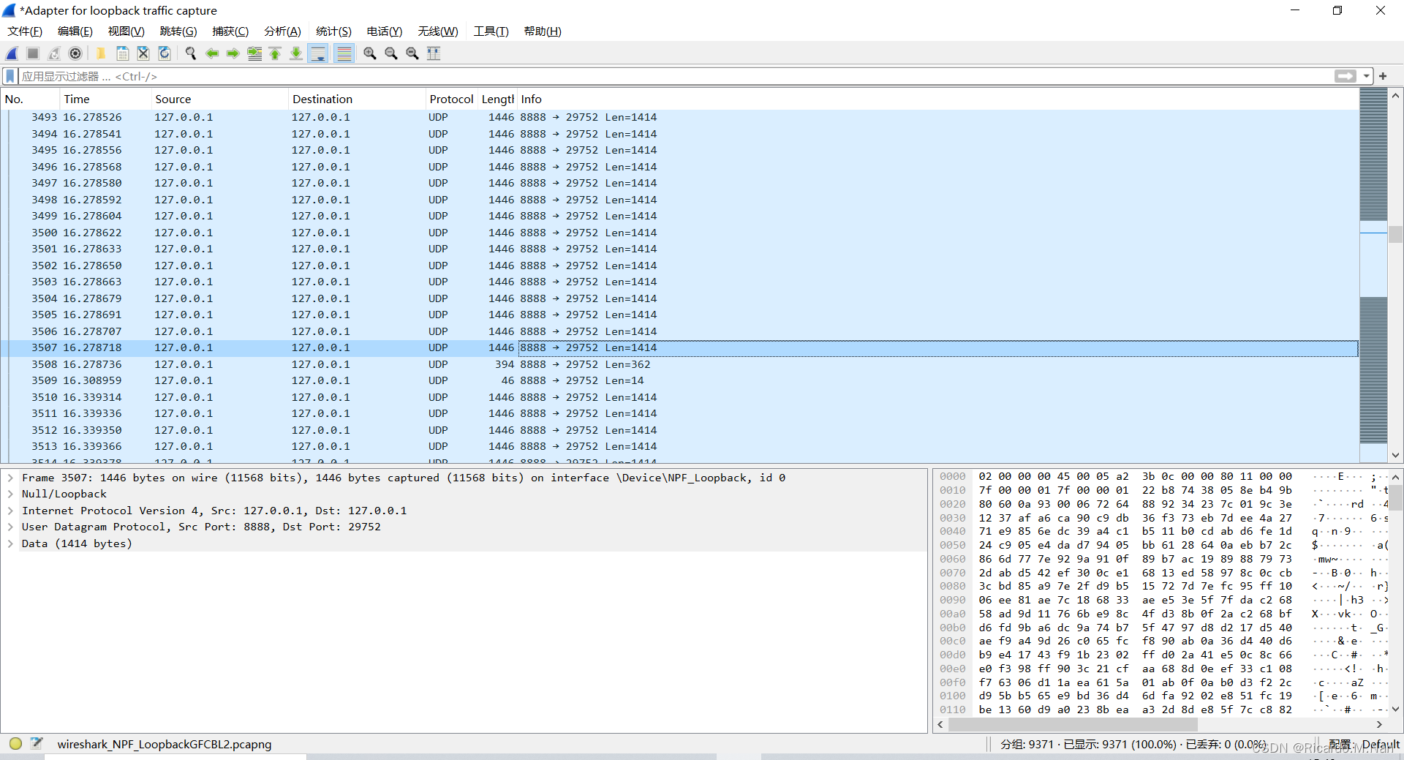Zoom in the packet text
Image resolution: width=1404 pixels, height=760 pixels.
tap(370, 53)
